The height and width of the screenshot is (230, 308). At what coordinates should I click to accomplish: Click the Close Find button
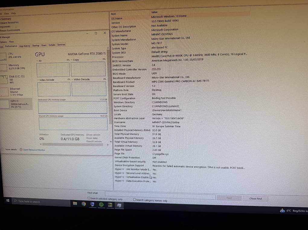coord(255,198)
